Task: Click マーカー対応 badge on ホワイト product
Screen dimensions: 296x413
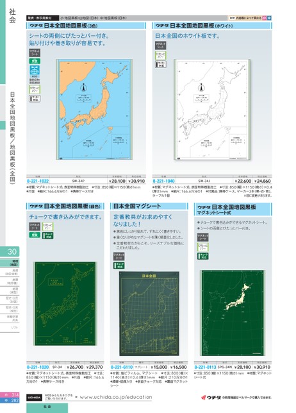Action: tap(161, 64)
